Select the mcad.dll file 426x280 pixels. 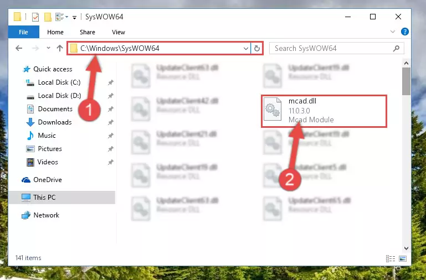click(x=324, y=111)
